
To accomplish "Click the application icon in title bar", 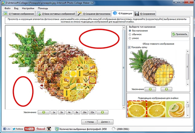I will click(3, 3).
